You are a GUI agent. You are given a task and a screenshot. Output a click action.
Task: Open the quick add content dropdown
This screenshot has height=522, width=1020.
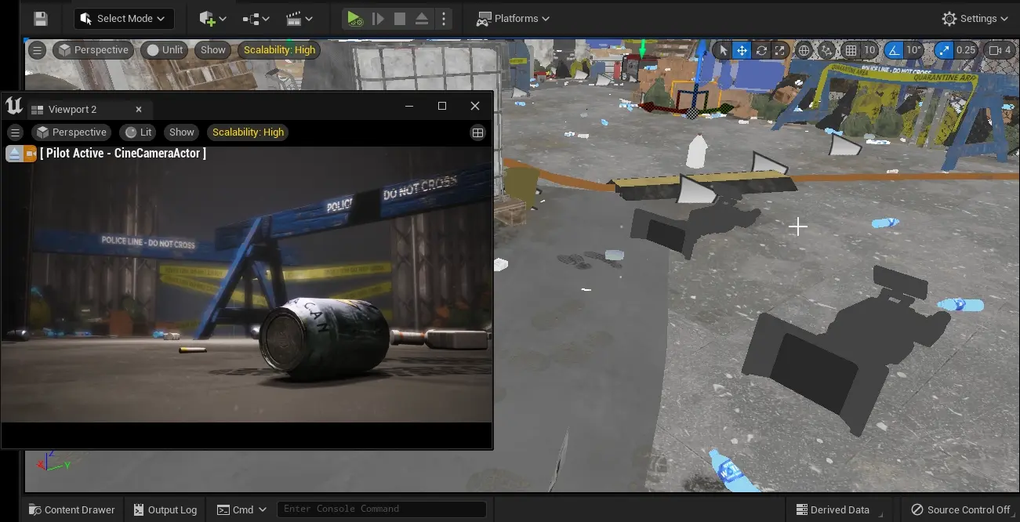(212, 19)
